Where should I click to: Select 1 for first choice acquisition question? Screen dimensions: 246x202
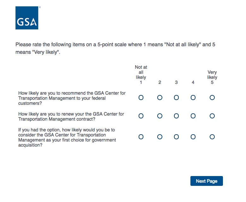(x=141, y=137)
